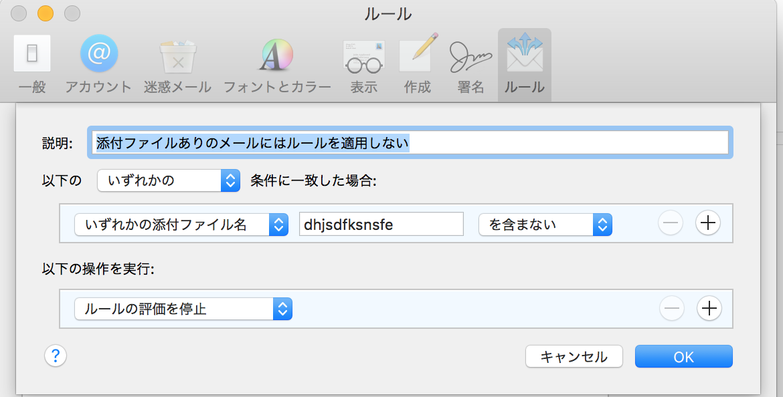Add a new action with plus button
The image size is (783, 397).
point(709,308)
